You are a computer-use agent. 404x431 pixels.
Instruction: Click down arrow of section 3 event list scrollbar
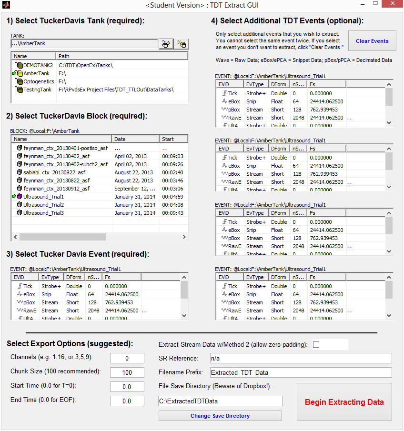tap(184, 316)
